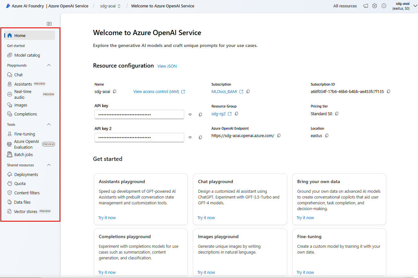Click the API key field
This screenshot has height=278, width=418.
click(x=139, y=115)
